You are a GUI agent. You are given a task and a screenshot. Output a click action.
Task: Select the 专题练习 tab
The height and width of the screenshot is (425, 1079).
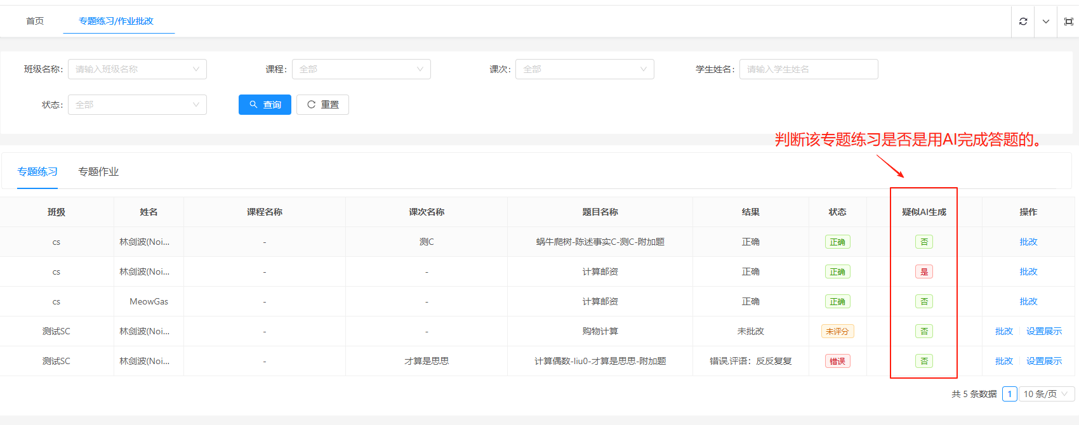point(37,172)
